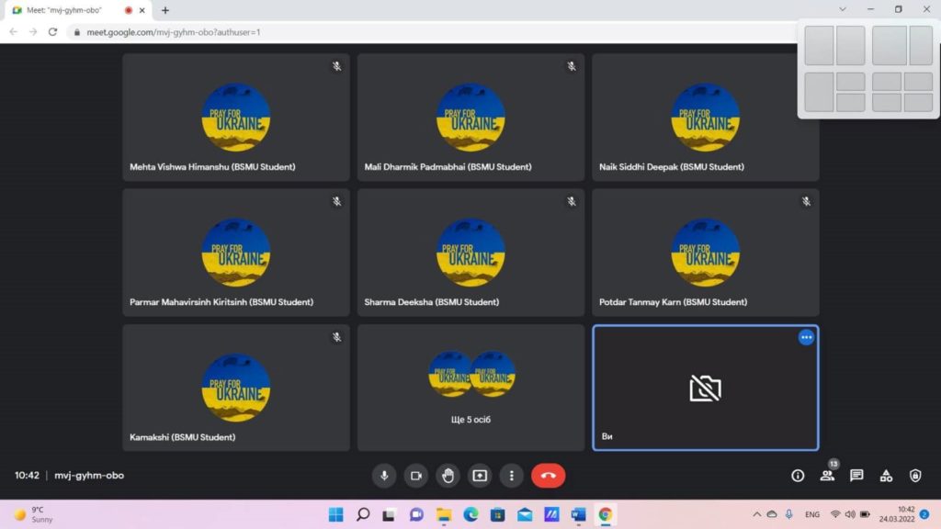Viewport: 941px width, 529px height.
Task: Open the in-call chat panel
Action: coord(856,476)
